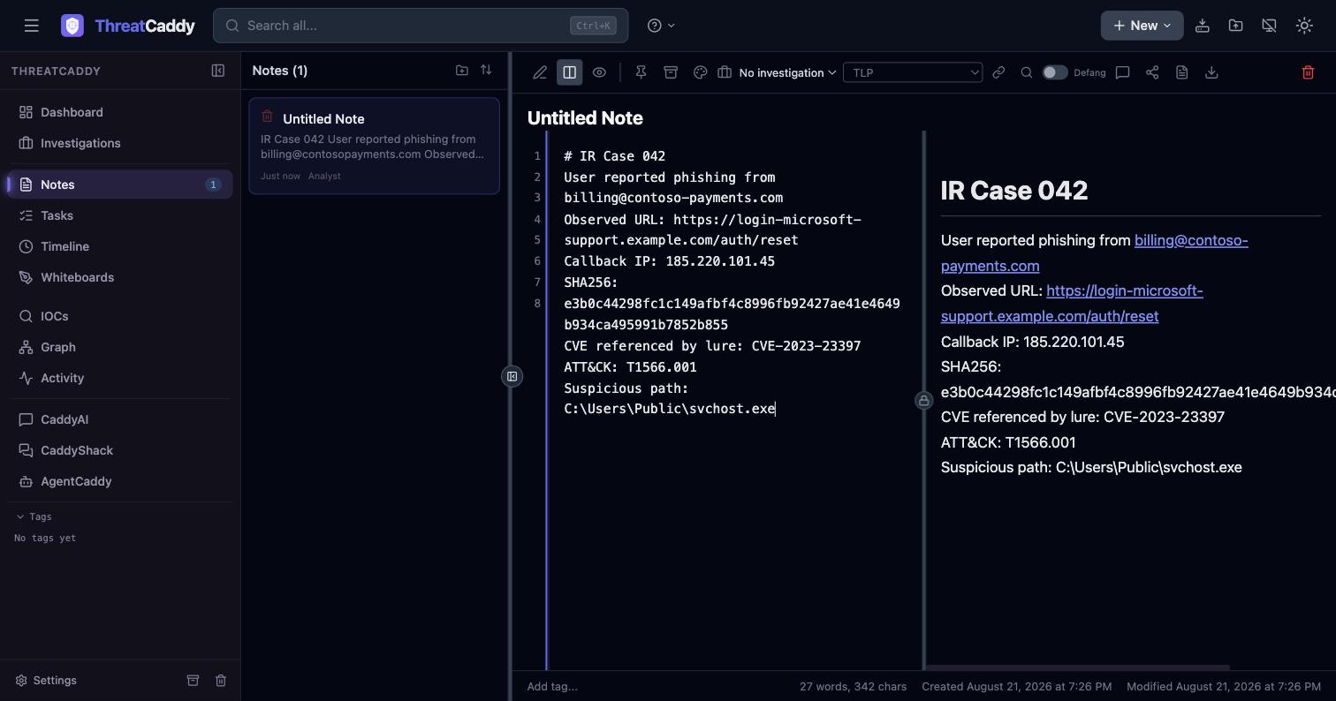Collapse the notes list via divider handle

[512, 377]
